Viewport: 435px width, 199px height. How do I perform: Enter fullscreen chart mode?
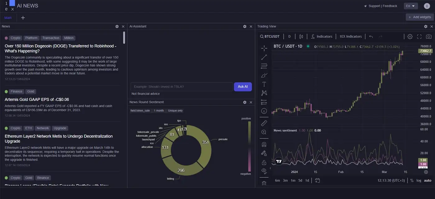[x=419, y=37]
